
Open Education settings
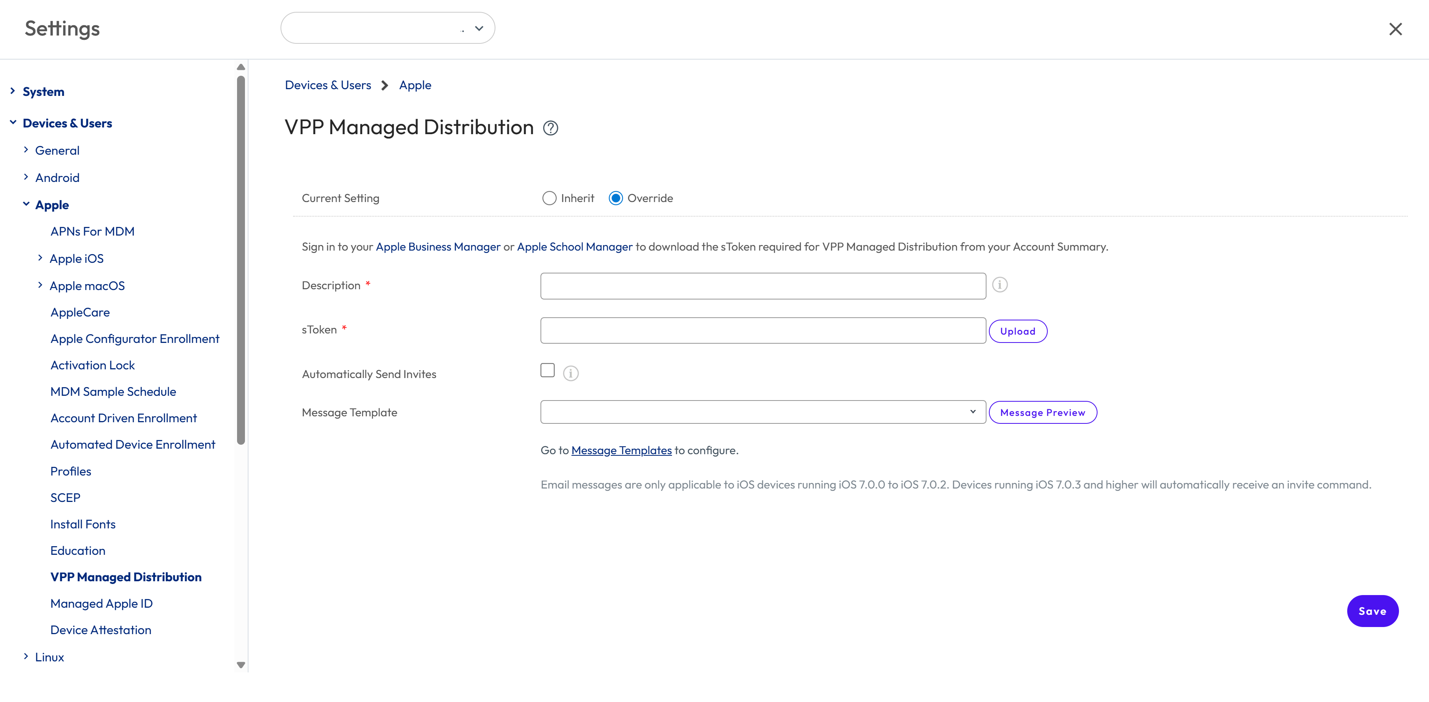click(x=78, y=551)
